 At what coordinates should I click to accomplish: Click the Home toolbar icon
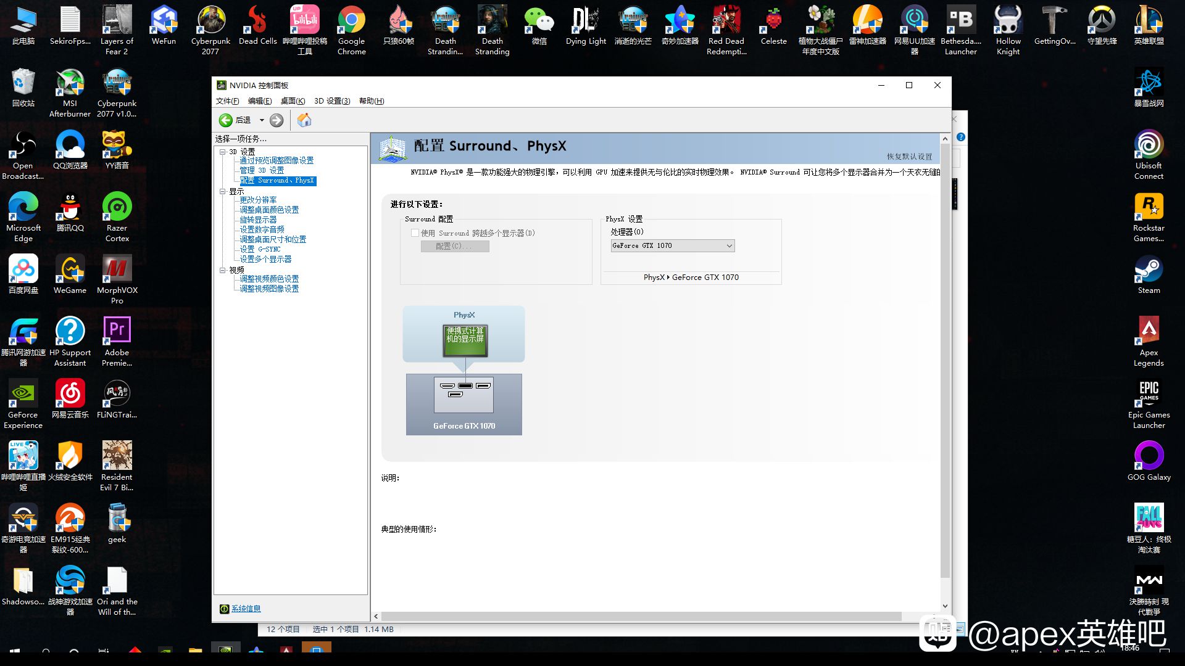304,120
